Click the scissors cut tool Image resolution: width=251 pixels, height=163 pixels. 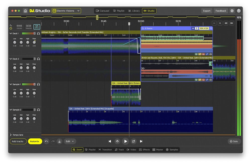(x=59, y=141)
